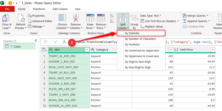Select the T_Sales query
The width and height of the screenshot is (222, 111).
[x=20, y=46]
